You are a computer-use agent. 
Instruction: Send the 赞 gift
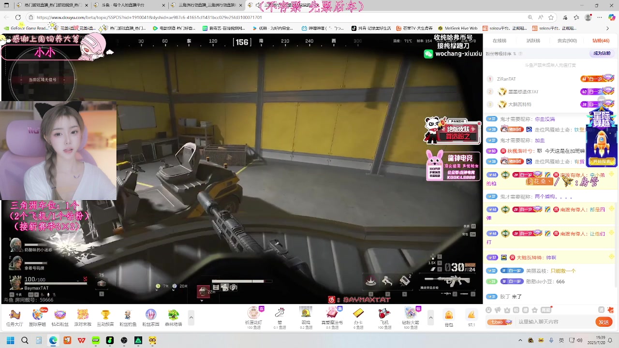[280, 318]
